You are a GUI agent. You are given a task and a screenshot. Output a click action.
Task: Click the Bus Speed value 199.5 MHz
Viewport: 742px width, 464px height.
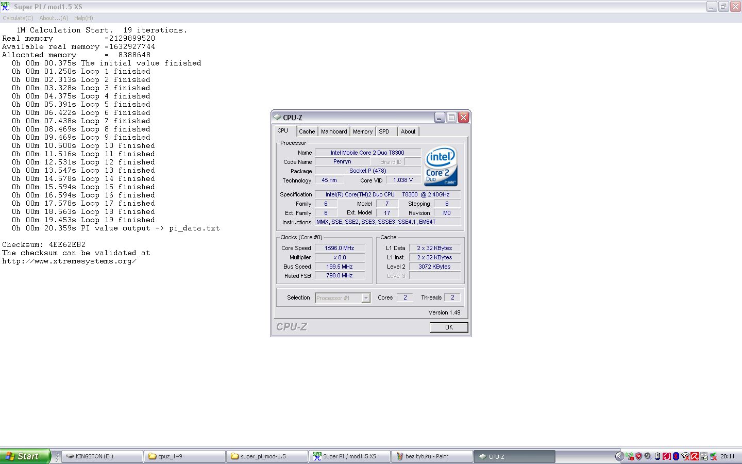340,267
